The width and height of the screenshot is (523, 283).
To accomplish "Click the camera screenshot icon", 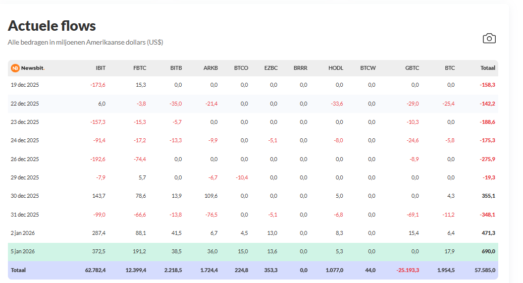I will 489,39.
